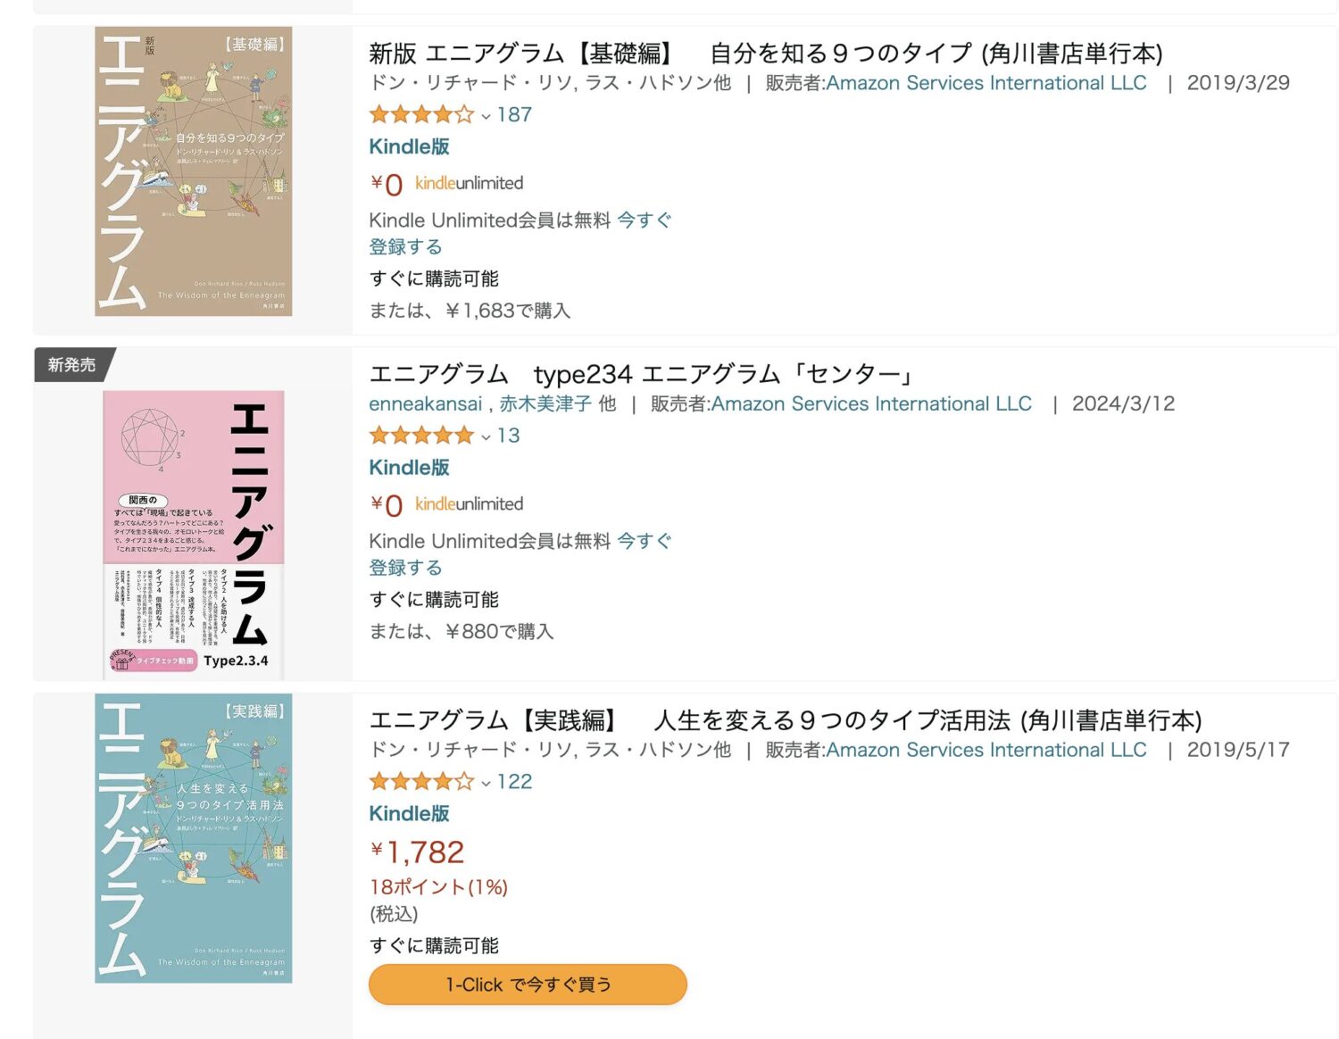1339x1039 pixels.
Task: Click the beige 基礎編 book cover thumbnail
Action: pyautogui.click(x=194, y=171)
